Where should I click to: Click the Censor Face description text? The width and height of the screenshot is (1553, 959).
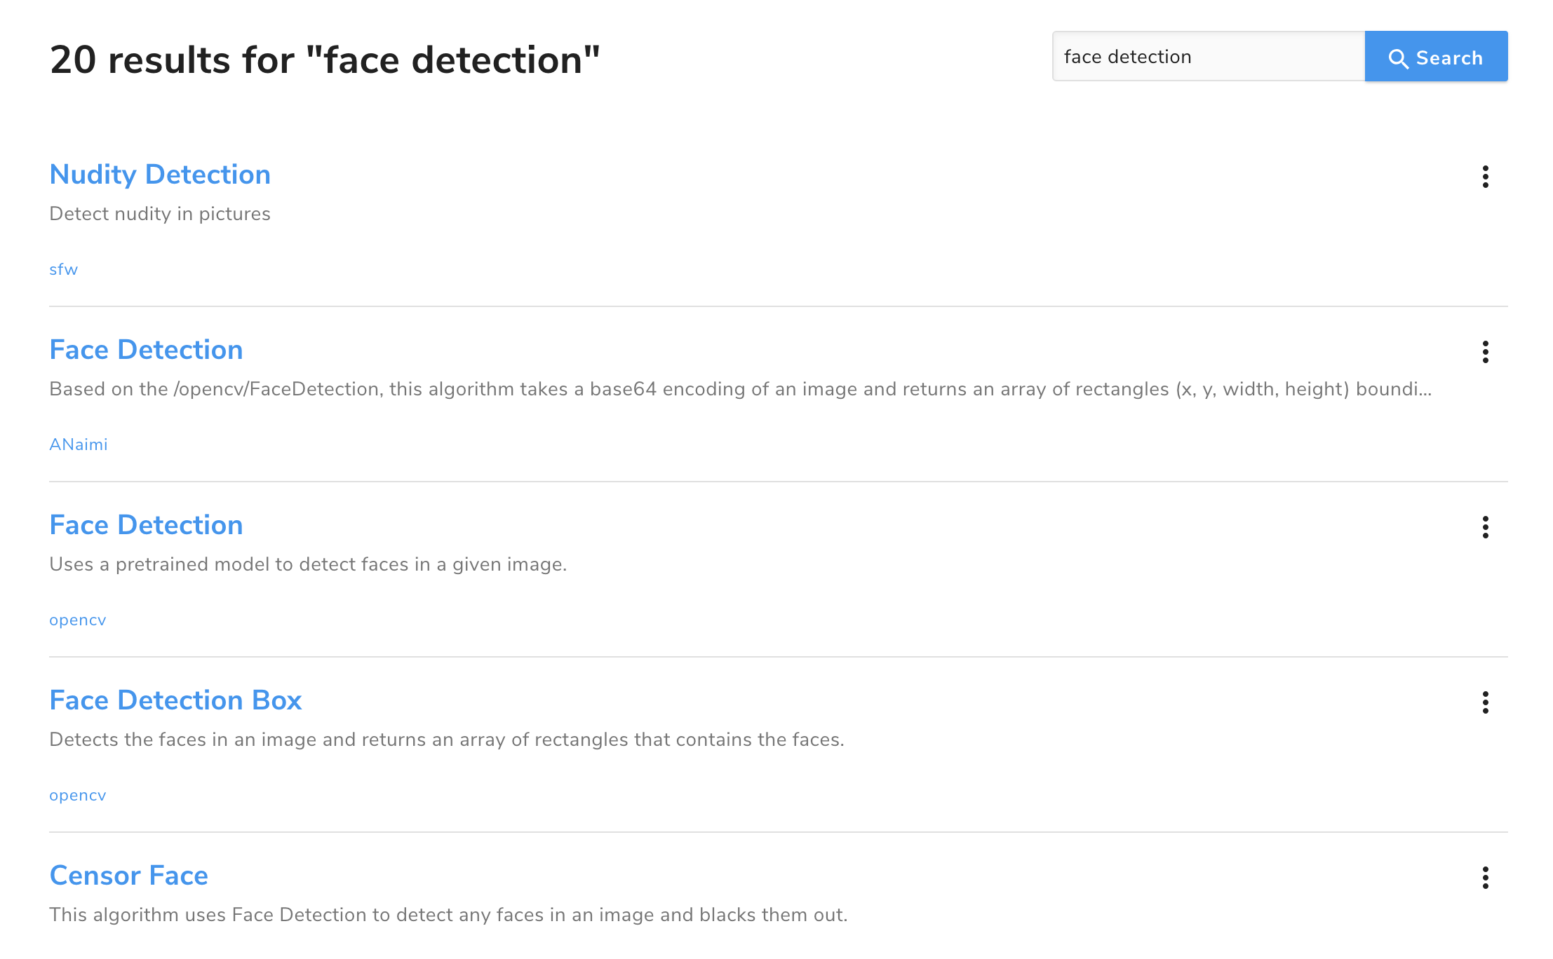pyautogui.click(x=448, y=915)
